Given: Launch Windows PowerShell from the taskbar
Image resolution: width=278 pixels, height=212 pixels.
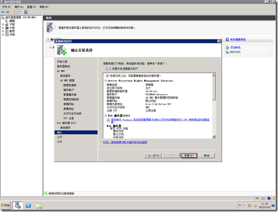Looking at the screenshot, I should click(x=28, y=205).
